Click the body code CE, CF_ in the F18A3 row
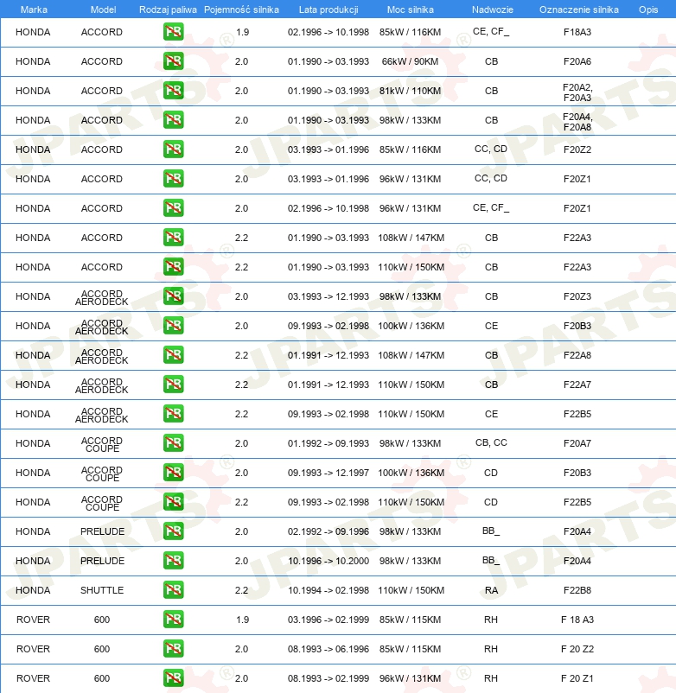This screenshot has width=676, height=693. [x=491, y=31]
